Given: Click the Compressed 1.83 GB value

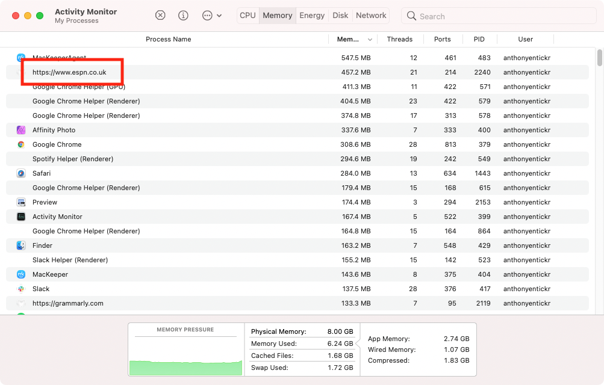Looking at the screenshot, I should click(456, 360).
